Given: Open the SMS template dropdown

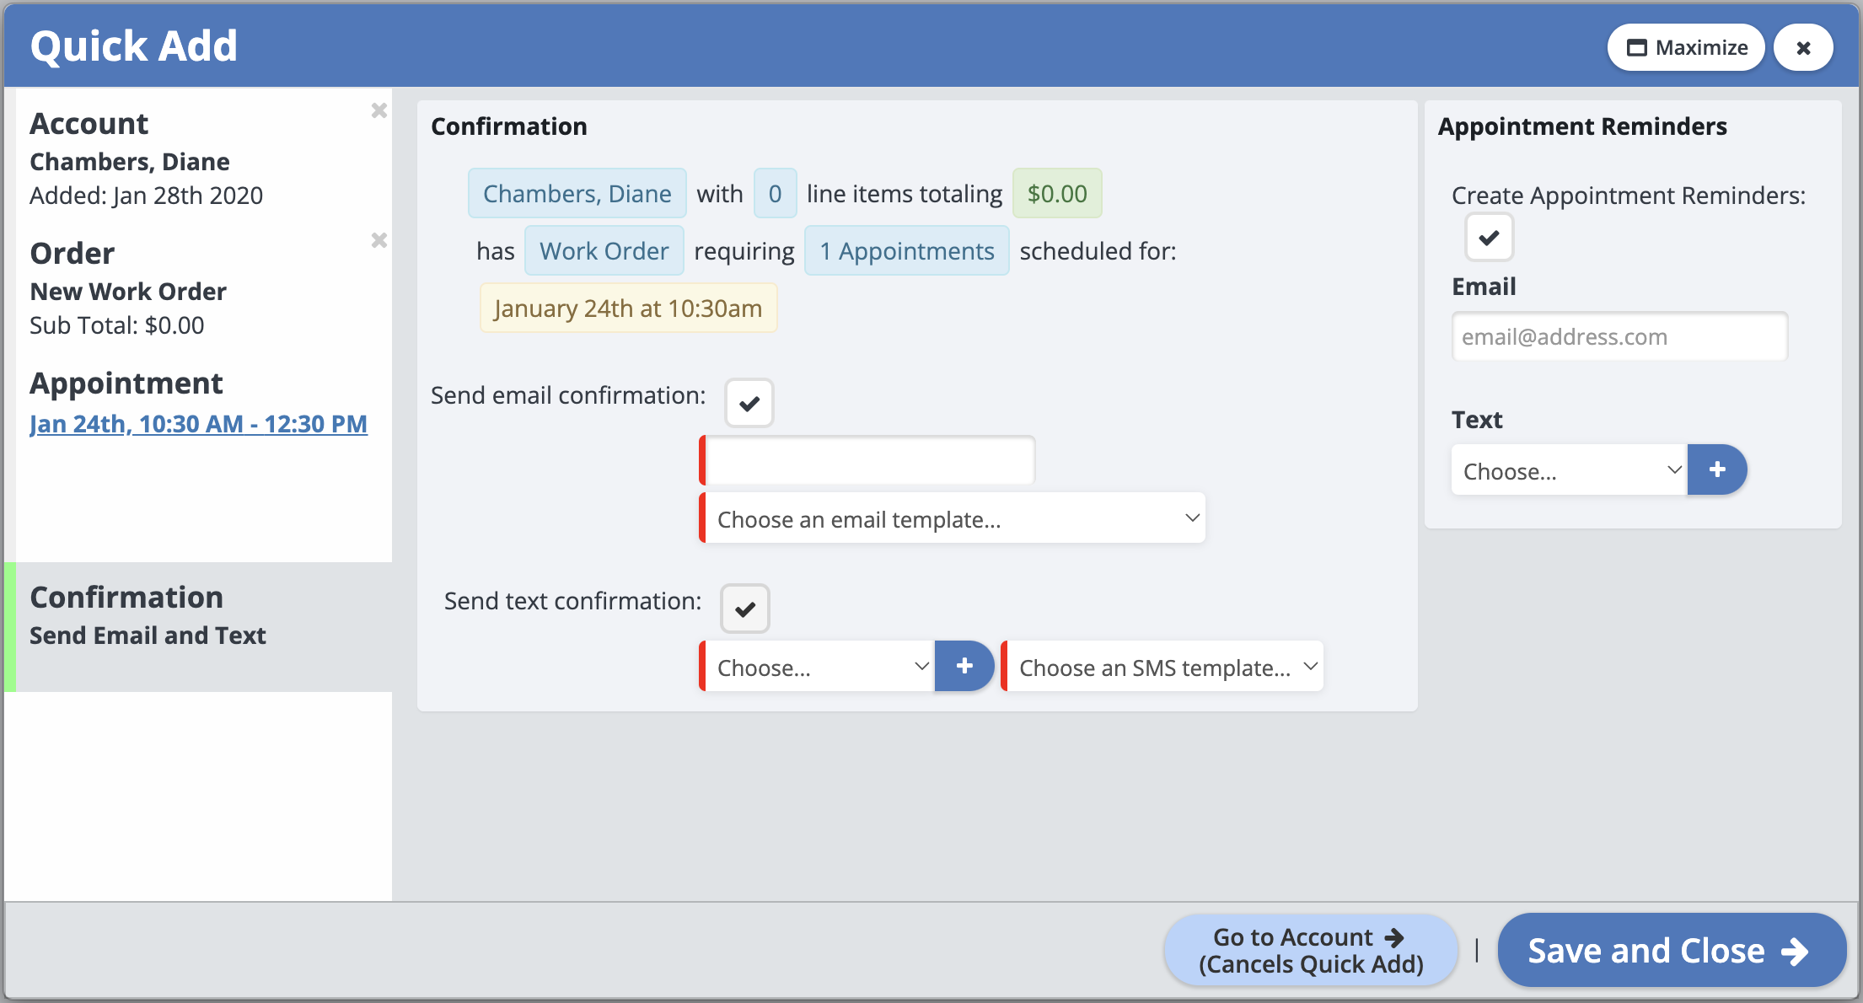Looking at the screenshot, I should pyautogui.click(x=1164, y=668).
